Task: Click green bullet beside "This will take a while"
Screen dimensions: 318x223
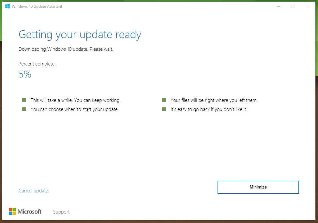Action: click(24, 100)
